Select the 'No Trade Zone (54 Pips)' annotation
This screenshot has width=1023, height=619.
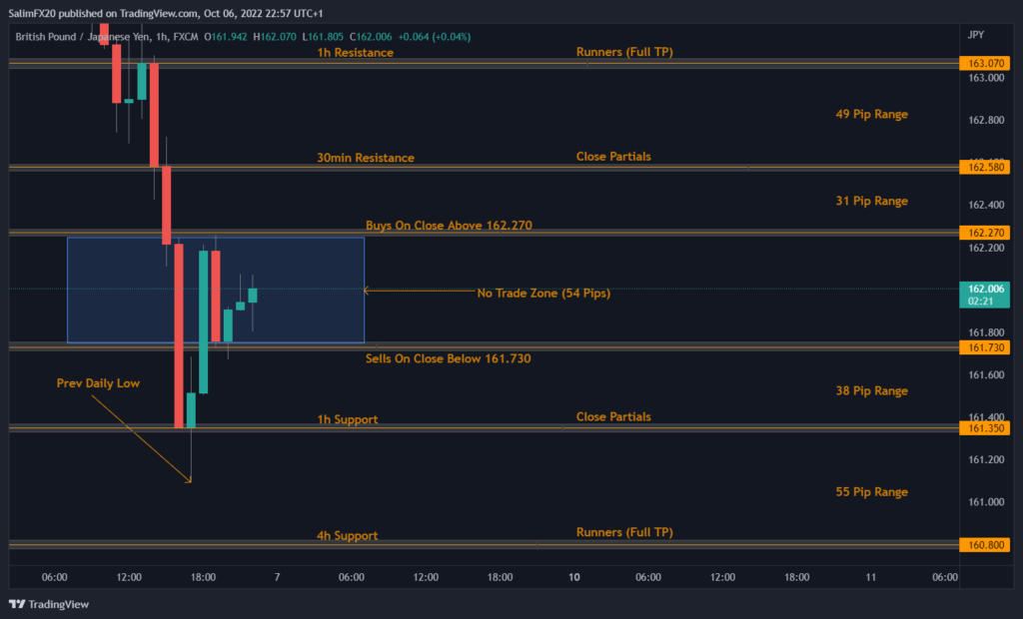542,293
